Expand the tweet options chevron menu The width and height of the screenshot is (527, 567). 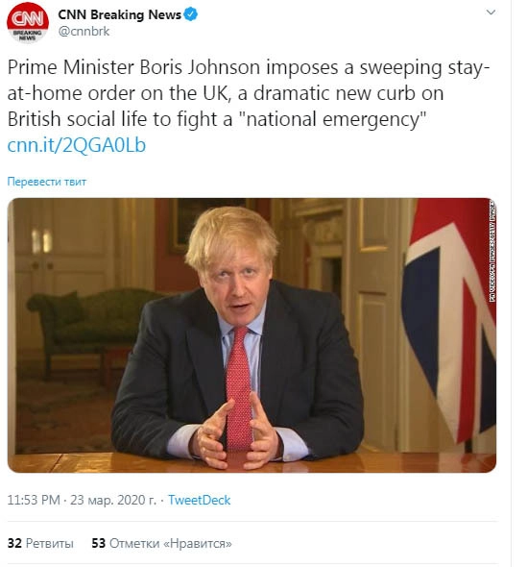(x=491, y=12)
